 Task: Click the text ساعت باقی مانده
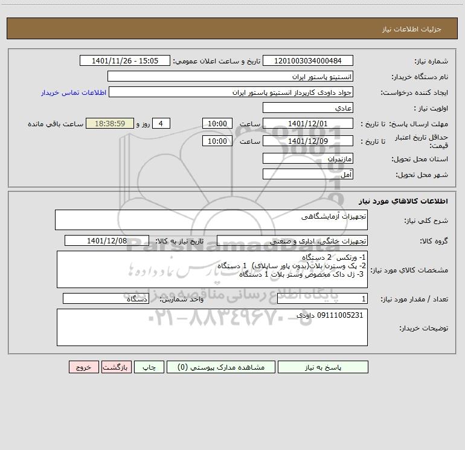[56, 124]
